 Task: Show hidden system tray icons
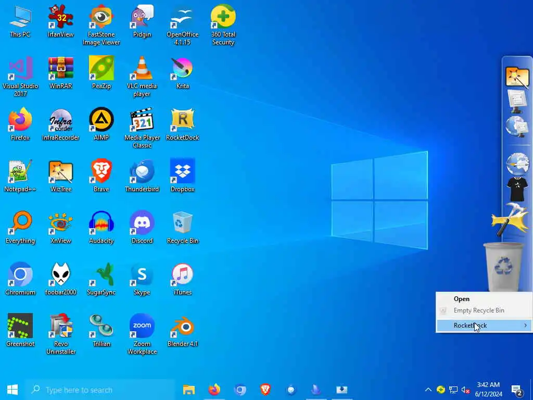click(428, 390)
